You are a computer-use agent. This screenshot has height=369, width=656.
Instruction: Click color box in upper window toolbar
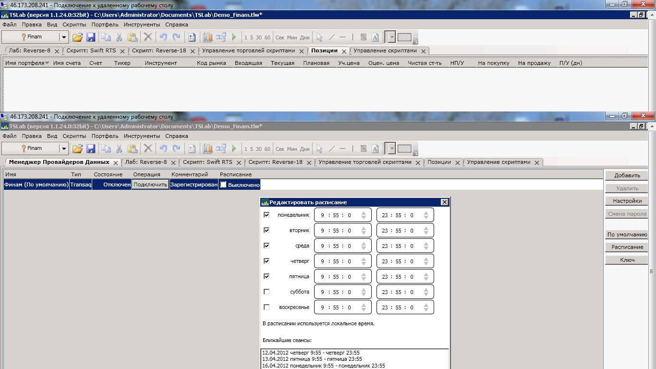pos(404,37)
